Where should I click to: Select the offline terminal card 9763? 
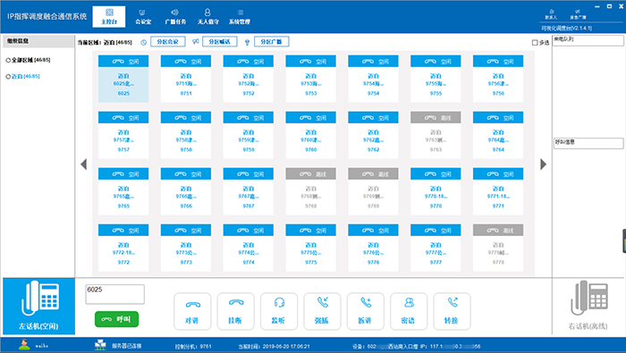click(x=436, y=135)
